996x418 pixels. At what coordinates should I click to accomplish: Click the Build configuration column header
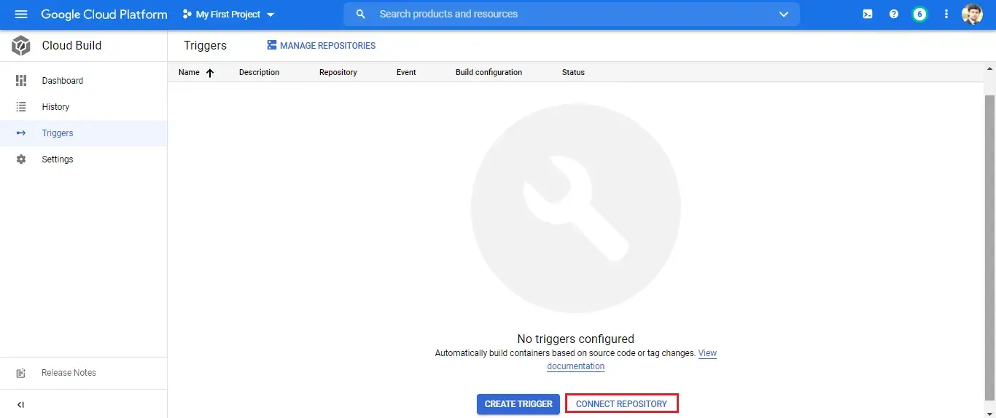click(x=489, y=73)
